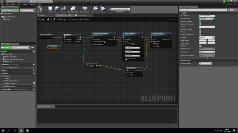Select Number Of Rails variable
The image size is (238, 133).
[x=10, y=83]
